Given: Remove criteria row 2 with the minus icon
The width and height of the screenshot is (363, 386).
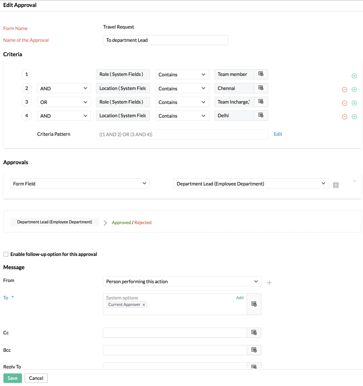Looking at the screenshot, I should [344, 90].
